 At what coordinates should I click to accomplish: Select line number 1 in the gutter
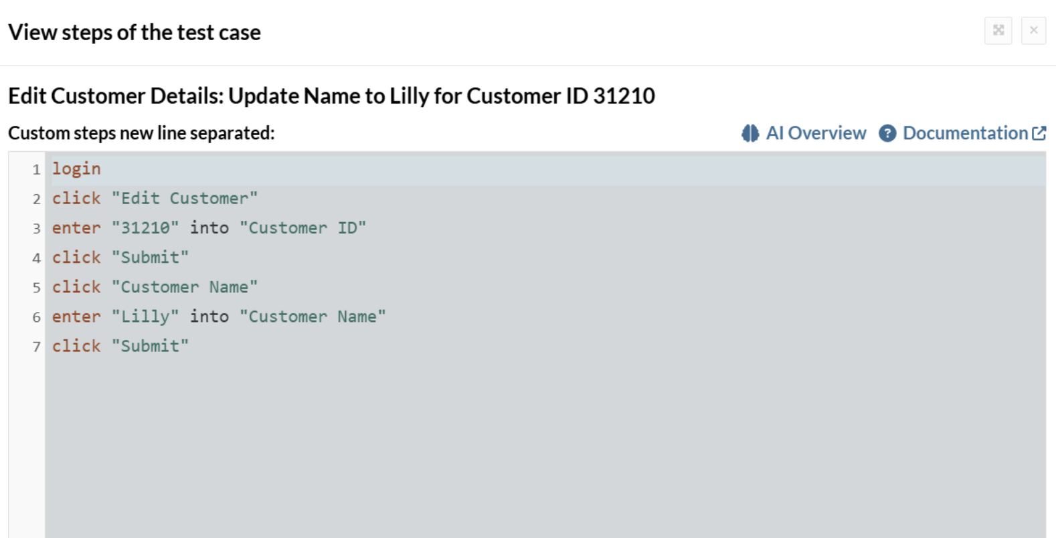tap(36, 169)
